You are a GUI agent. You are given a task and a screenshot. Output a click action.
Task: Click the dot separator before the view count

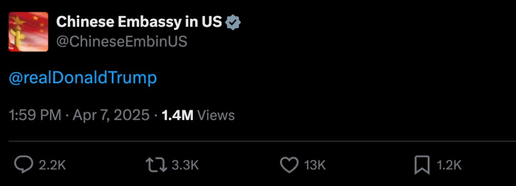click(x=156, y=115)
